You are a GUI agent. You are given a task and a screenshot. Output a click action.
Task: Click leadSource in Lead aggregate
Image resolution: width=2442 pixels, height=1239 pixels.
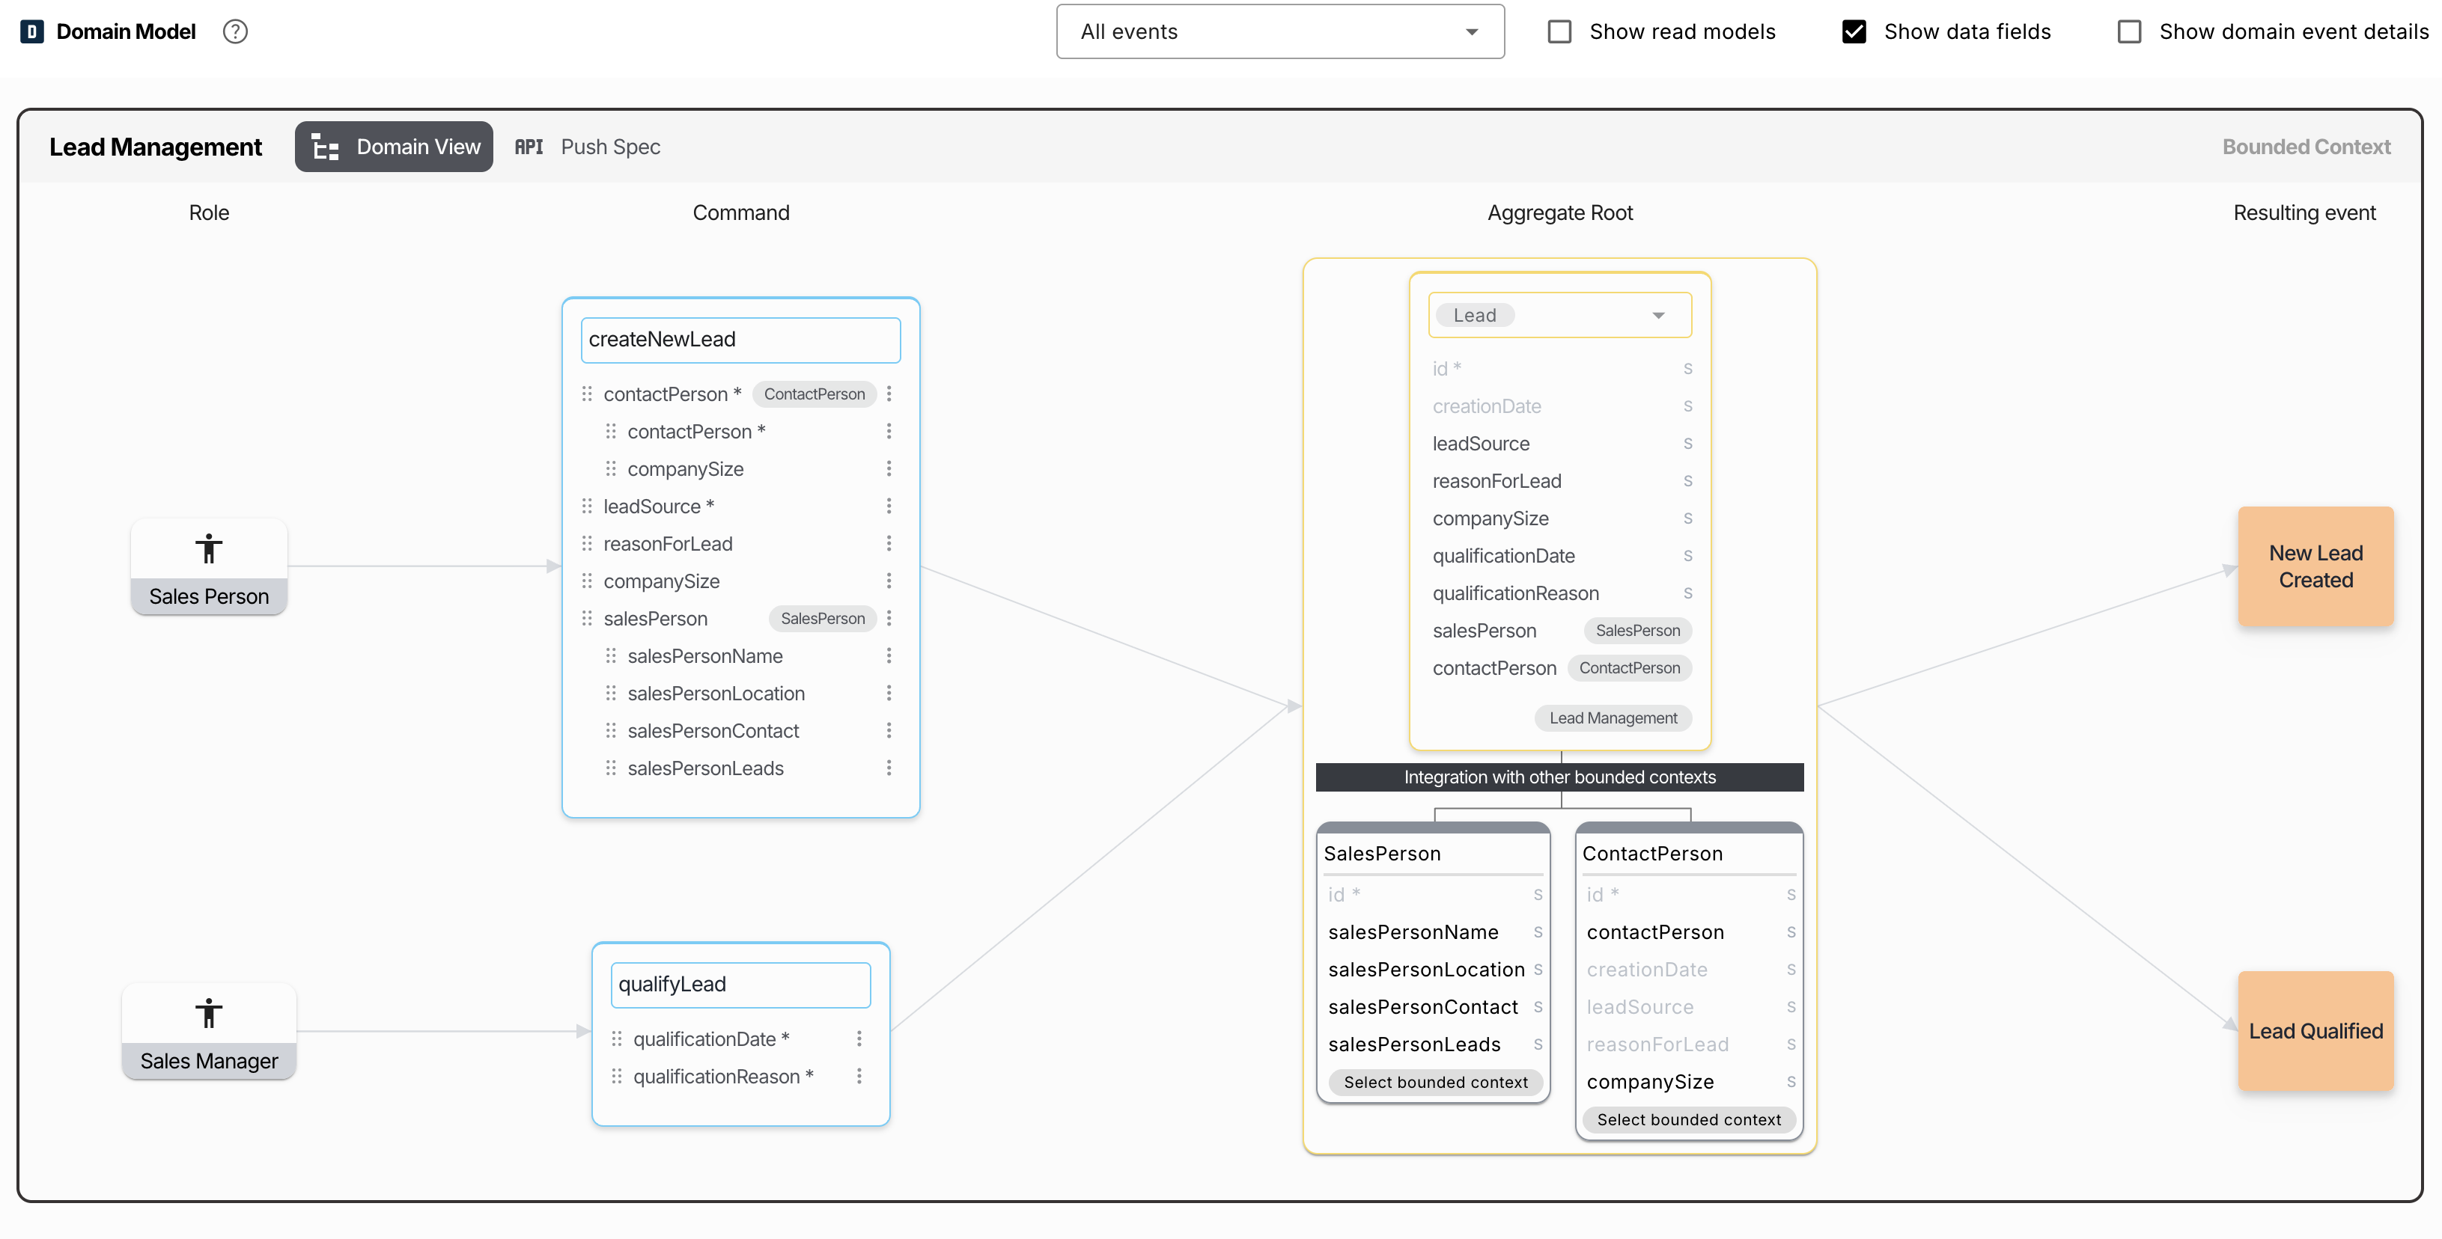1480,444
